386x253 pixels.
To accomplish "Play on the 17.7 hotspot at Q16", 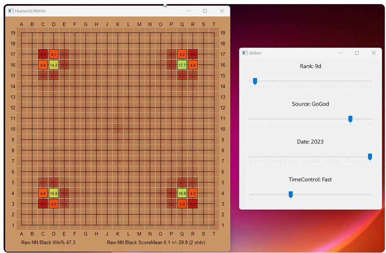I will click(182, 65).
